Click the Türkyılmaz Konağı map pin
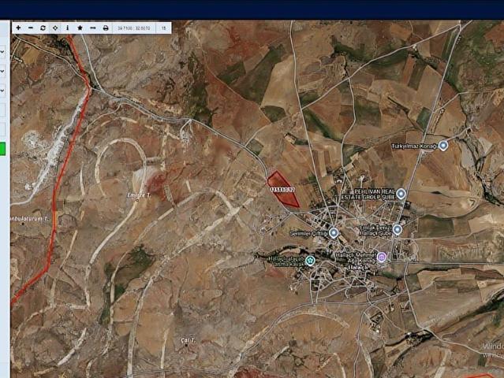504x378 pixels. [443, 146]
